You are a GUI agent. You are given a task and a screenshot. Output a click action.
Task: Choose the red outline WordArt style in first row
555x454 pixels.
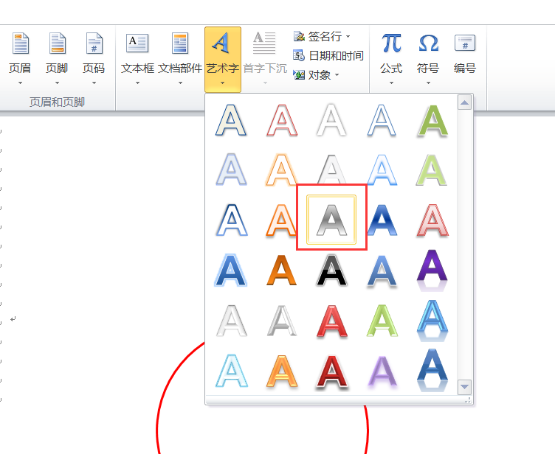[282, 120]
